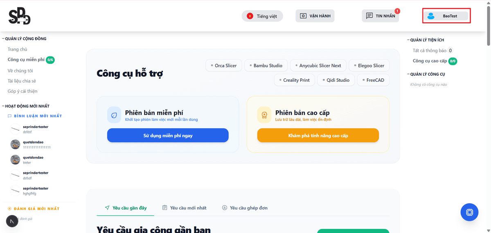The height and width of the screenshot is (233, 491).
Task: Click the comment icon beside BÌNH LUẬN MỚI NHẤT
Action: click(x=10, y=116)
